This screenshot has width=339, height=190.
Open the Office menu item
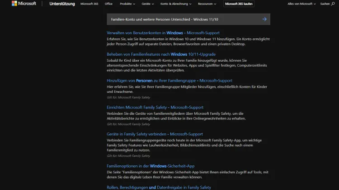[x=108, y=4]
